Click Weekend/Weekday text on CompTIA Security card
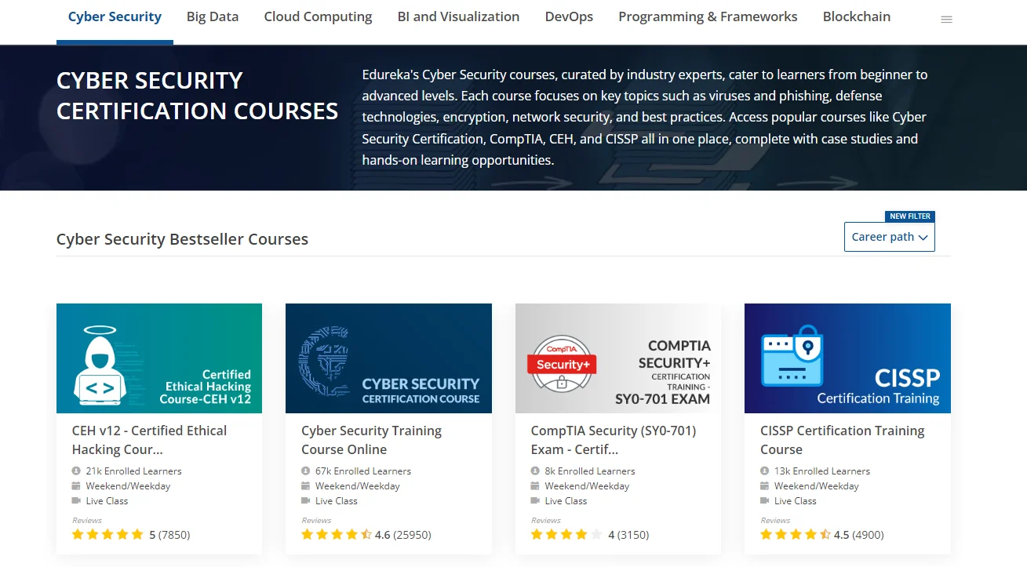Screen dimensions: 1027x567 click(587, 486)
